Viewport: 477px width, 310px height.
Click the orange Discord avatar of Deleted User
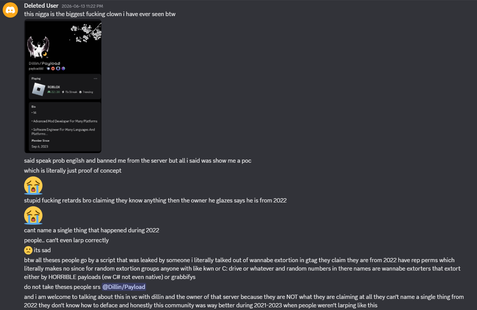click(x=10, y=10)
